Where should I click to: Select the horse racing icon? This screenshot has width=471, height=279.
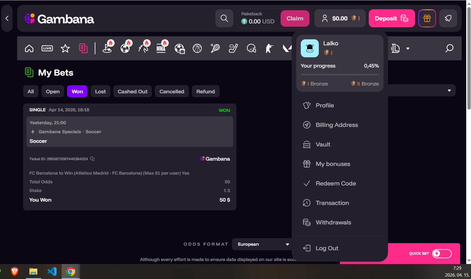[x=143, y=48]
